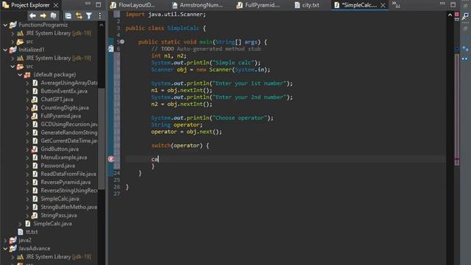Click the Project Explorer vertical scrollbar

tap(102, 138)
